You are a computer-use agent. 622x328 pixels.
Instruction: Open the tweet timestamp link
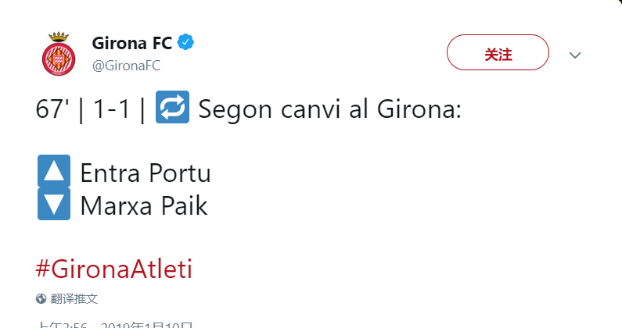[114, 324]
